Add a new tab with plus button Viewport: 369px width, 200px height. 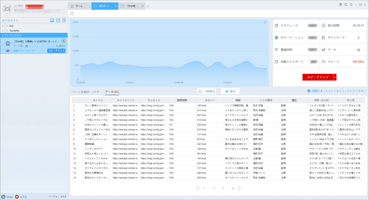pyautogui.click(x=148, y=6)
